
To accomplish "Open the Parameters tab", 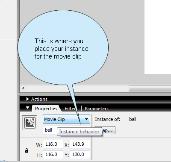I will (97, 109).
